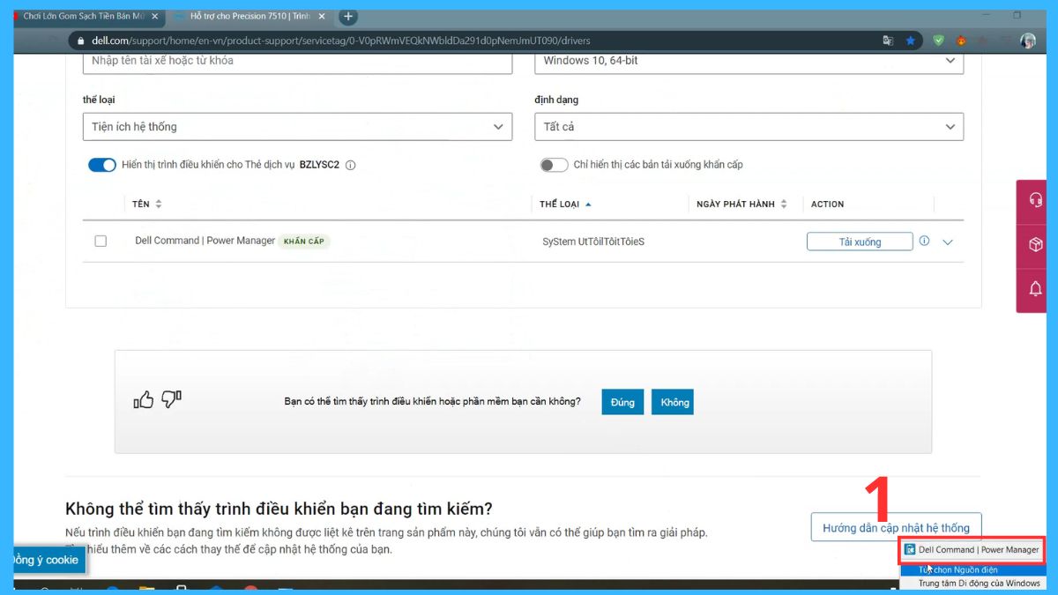The height and width of the screenshot is (595, 1058).
Task: Click the thumbs up feedback icon
Action: (x=144, y=400)
